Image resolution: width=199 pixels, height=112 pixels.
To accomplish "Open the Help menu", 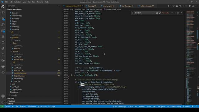I will coord(47,2).
